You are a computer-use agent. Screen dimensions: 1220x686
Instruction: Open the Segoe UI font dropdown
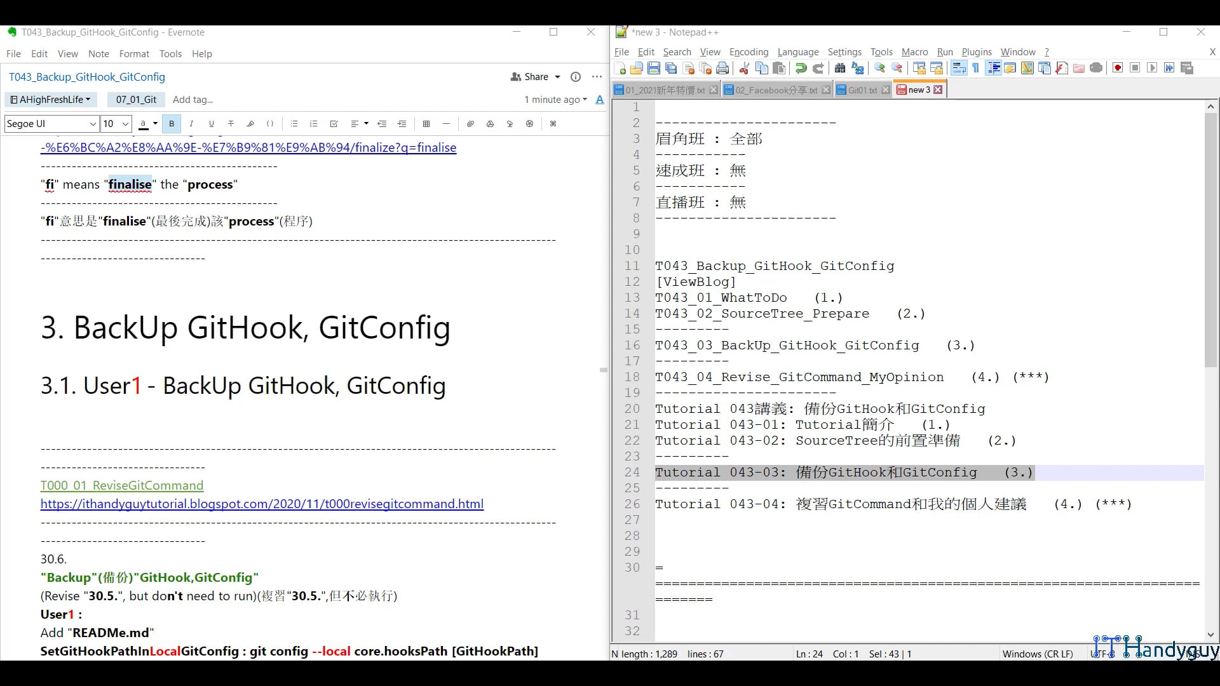tap(50, 124)
